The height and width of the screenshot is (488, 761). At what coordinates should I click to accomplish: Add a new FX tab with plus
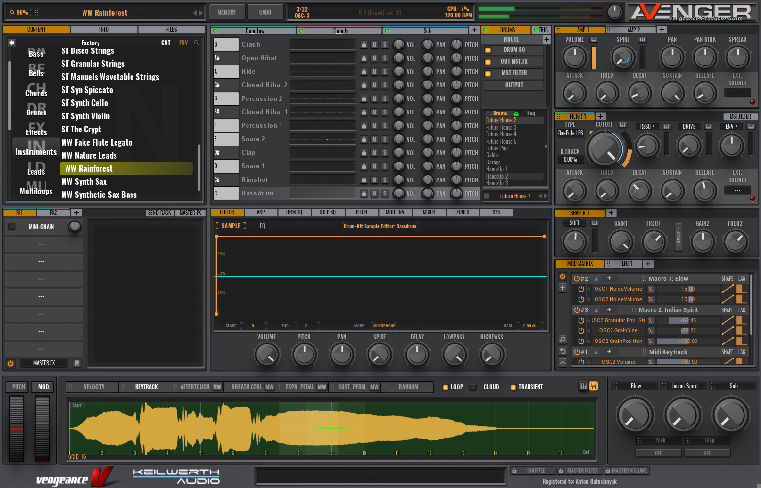tap(76, 213)
